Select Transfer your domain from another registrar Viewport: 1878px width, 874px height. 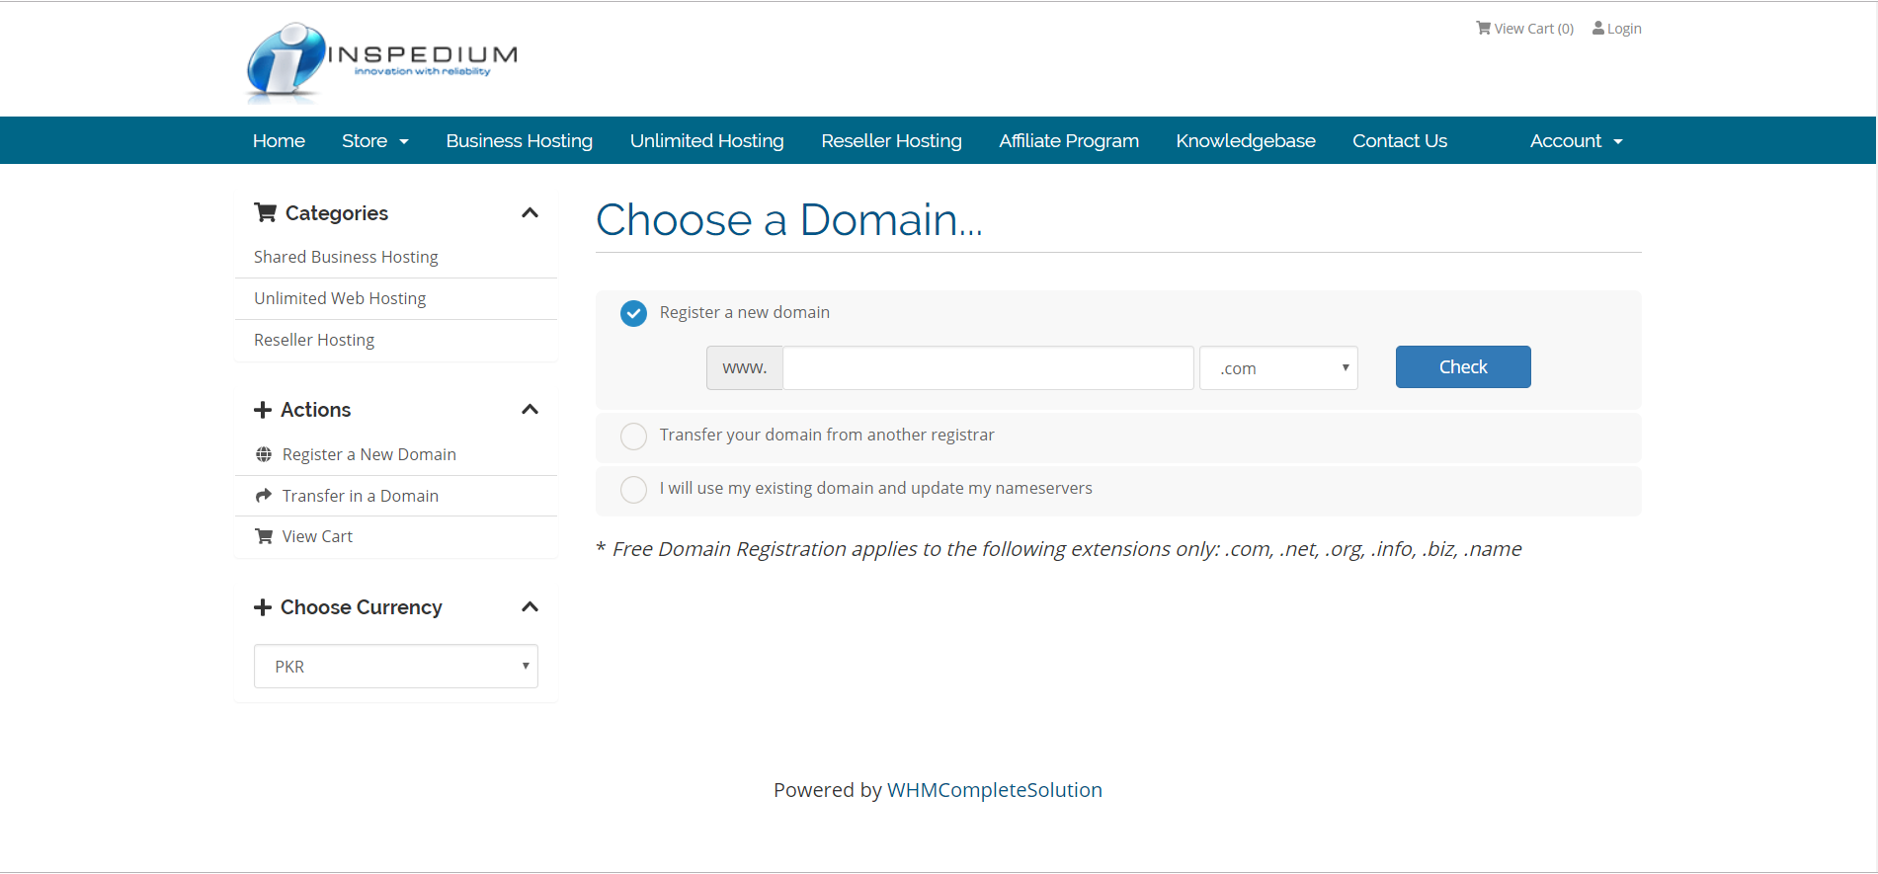[x=633, y=436]
